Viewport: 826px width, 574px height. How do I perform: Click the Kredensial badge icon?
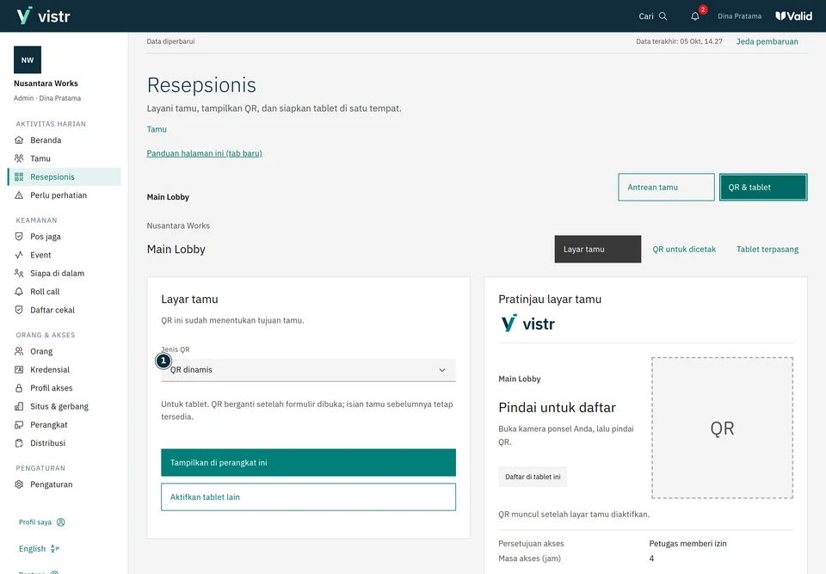click(19, 370)
